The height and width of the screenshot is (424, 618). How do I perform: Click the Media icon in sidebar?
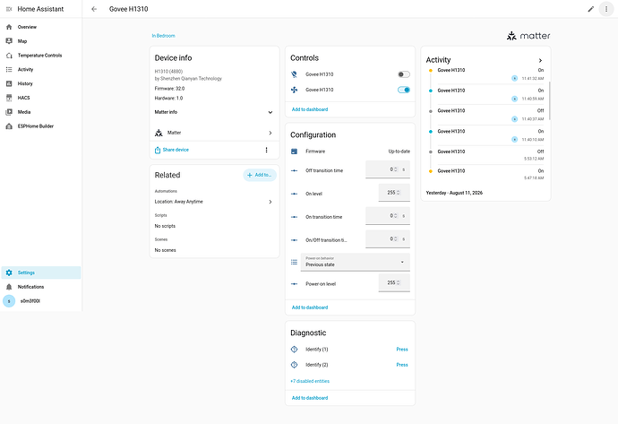[9, 112]
